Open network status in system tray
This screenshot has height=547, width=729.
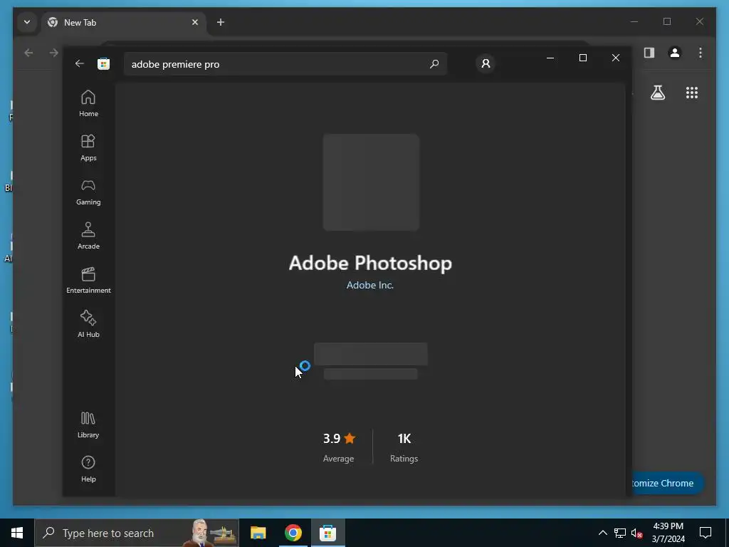pos(620,533)
